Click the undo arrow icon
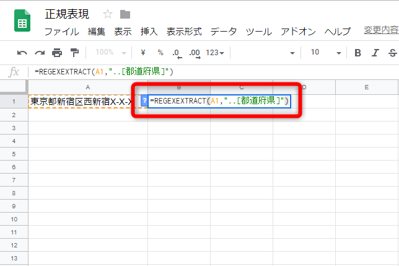Image resolution: width=399 pixels, height=266 pixels. (22, 53)
